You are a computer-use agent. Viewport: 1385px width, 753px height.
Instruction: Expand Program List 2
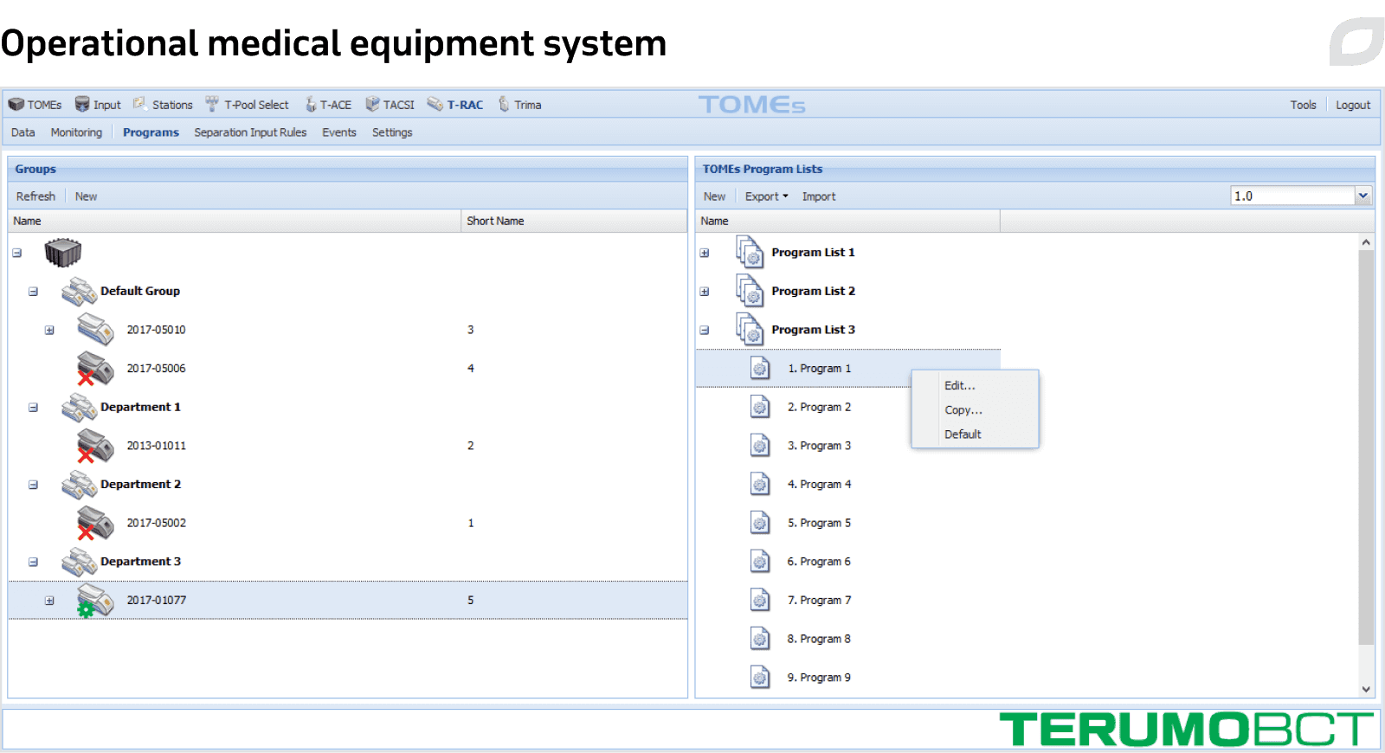pos(705,292)
